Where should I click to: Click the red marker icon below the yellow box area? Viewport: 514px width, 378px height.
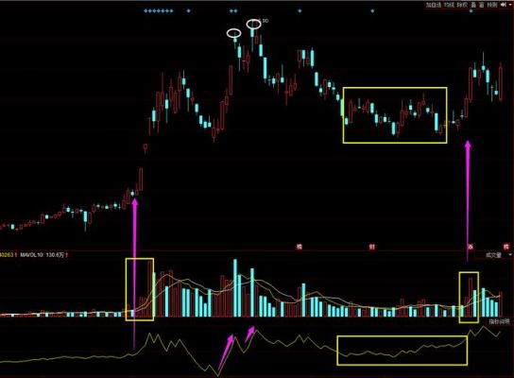371,247
